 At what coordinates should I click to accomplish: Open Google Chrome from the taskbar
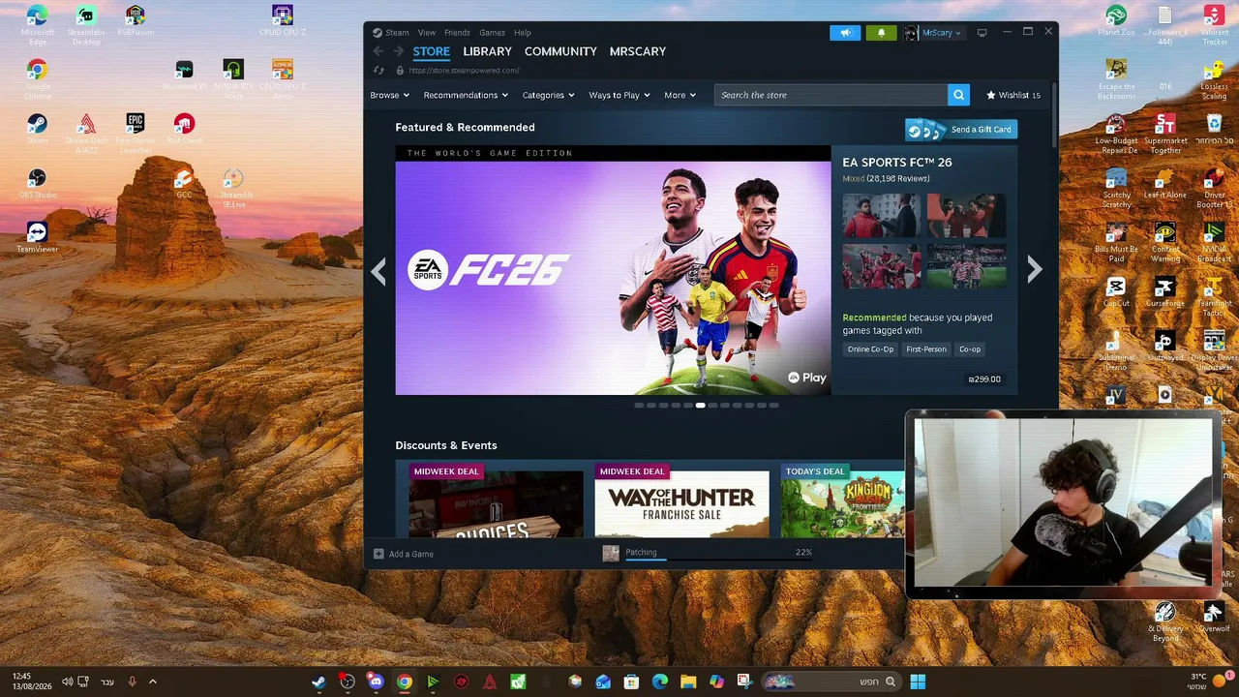coord(405,682)
